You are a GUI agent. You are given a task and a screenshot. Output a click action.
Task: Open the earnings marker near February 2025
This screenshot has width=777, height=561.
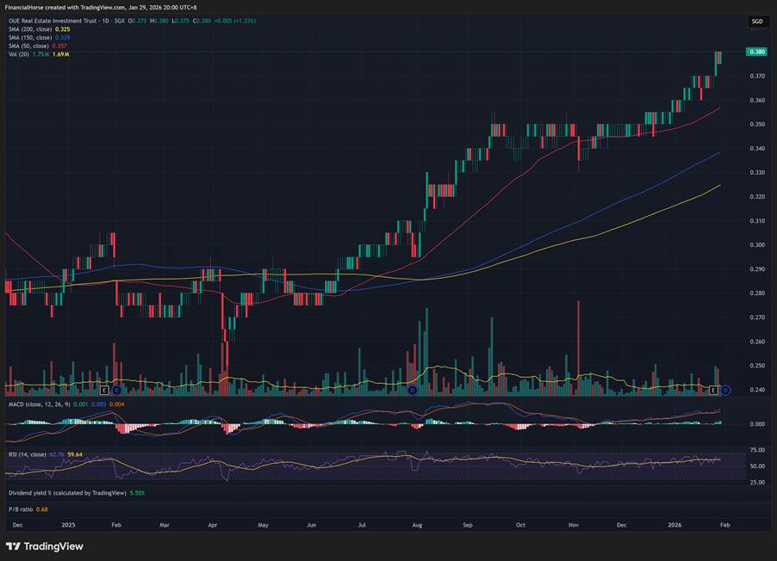[105, 391]
